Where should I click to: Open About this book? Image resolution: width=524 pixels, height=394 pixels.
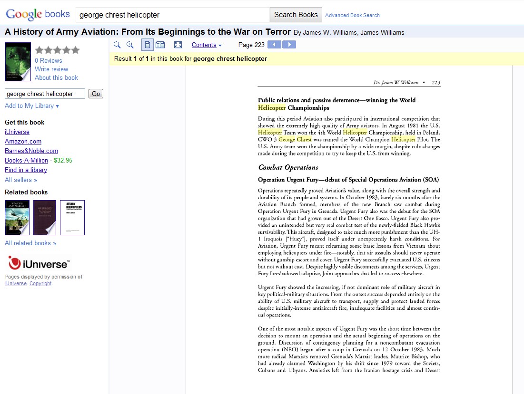[x=57, y=78]
